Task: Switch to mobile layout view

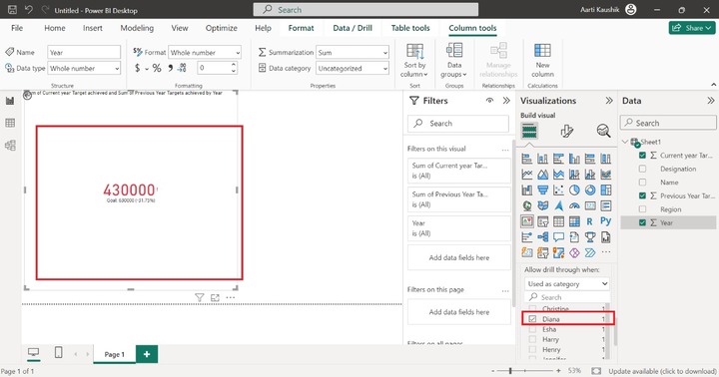Action: pos(58,352)
